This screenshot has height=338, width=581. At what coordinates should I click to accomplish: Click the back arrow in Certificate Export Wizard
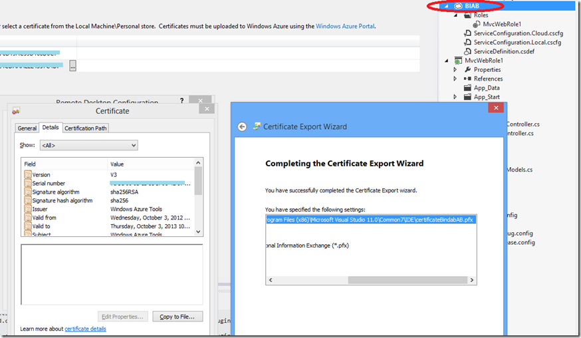[x=242, y=127]
